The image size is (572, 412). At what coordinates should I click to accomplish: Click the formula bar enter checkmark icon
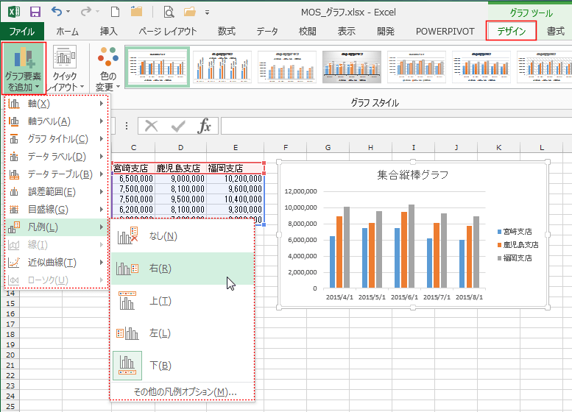tap(177, 126)
